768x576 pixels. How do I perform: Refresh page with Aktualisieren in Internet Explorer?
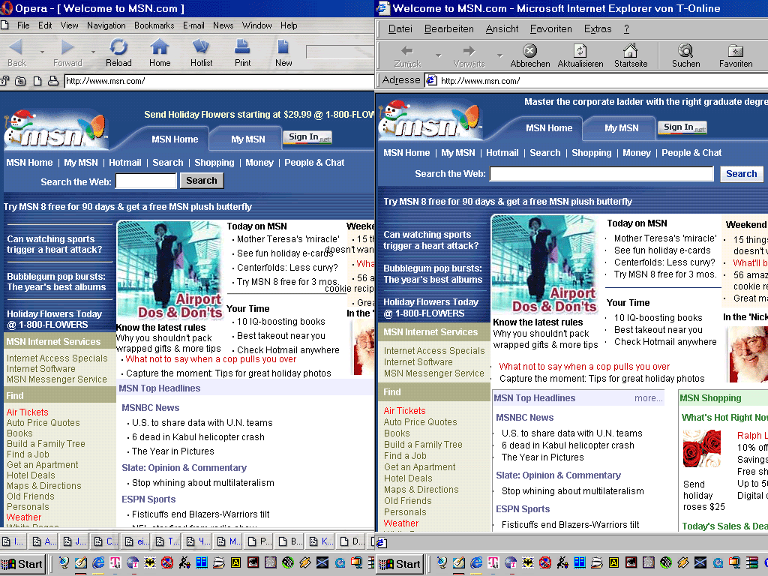580,55
